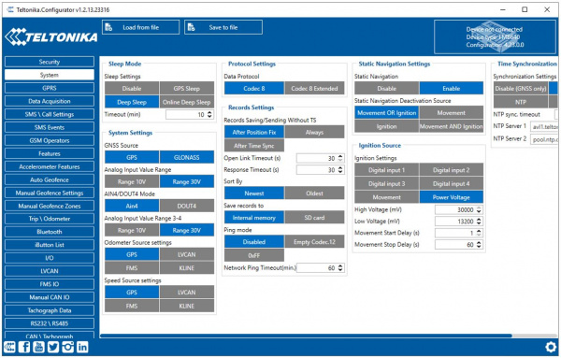Open the GPRS section
Viewport: 561px width, 358px height.
point(50,88)
